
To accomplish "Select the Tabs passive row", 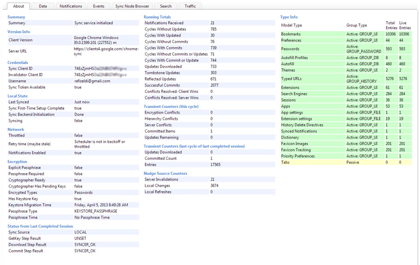I will click(x=346, y=162).
